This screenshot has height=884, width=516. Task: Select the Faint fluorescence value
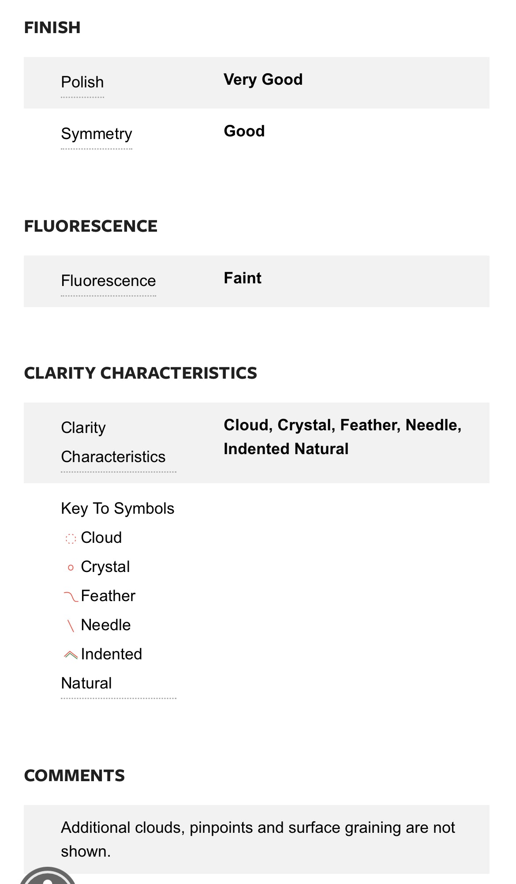pyautogui.click(x=243, y=278)
